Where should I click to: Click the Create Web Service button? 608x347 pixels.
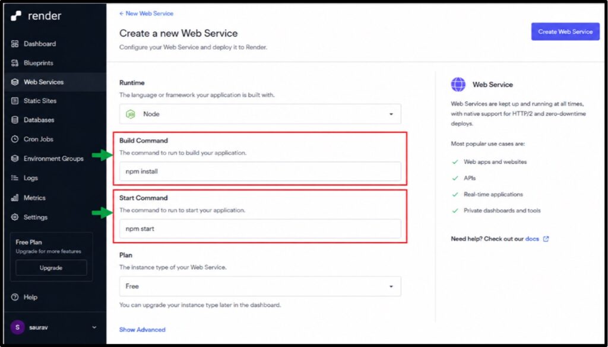pyautogui.click(x=565, y=32)
